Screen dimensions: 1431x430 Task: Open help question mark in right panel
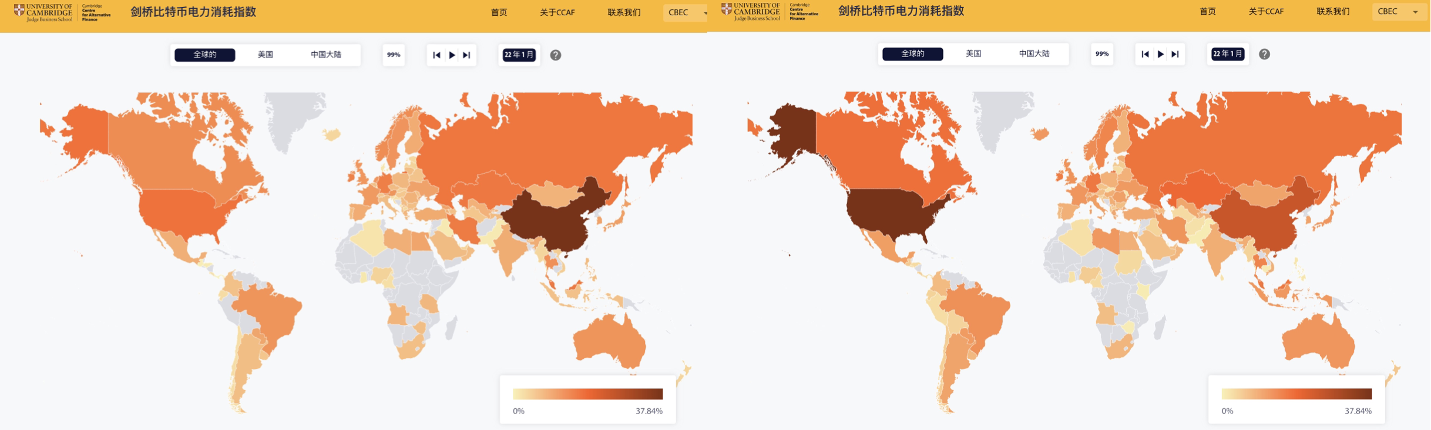pos(1264,54)
